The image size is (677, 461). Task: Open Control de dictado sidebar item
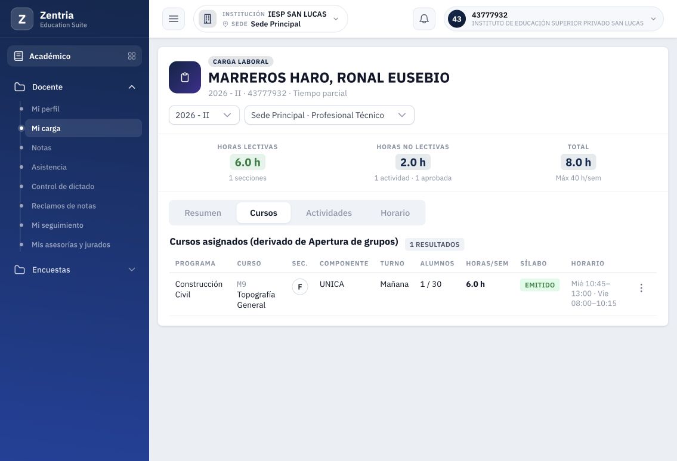tap(63, 187)
